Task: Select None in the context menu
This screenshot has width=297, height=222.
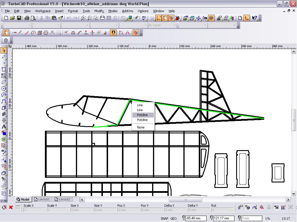Action: (141, 127)
